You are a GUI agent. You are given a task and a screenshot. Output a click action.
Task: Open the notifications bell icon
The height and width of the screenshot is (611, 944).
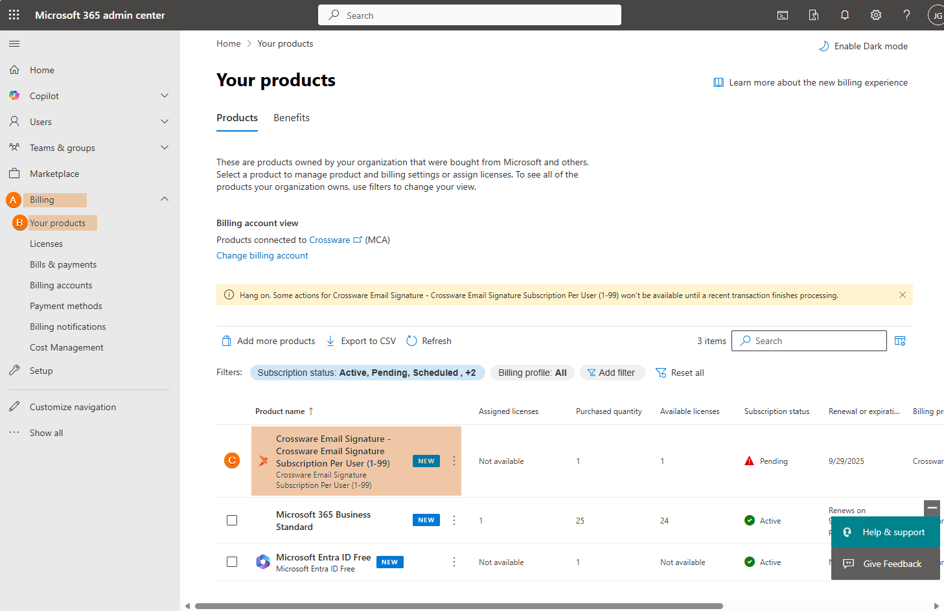coord(844,15)
